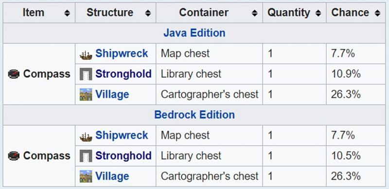
Task: Open the Bedrock Edition link
Action: (x=194, y=115)
